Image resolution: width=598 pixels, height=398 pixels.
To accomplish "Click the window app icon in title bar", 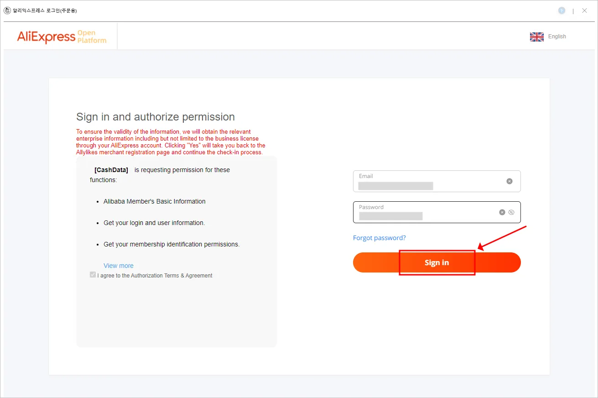I will (7, 10).
